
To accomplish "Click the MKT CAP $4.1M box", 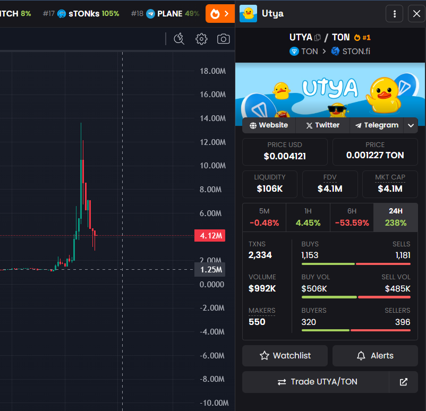I will 390,184.
